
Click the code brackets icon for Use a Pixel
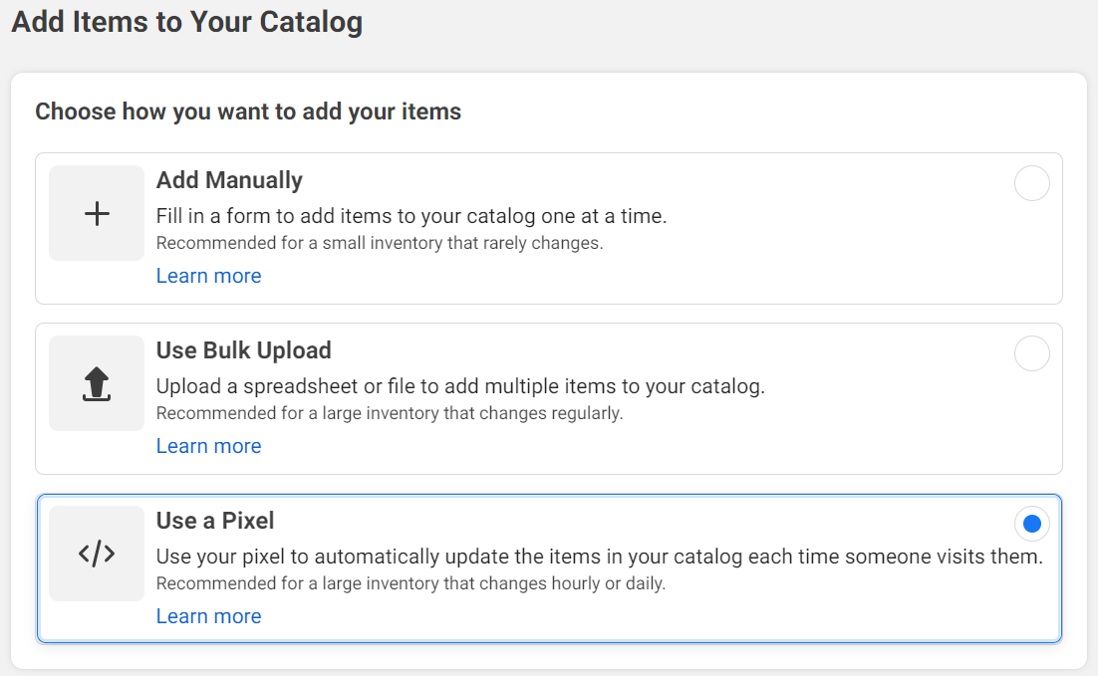97,554
